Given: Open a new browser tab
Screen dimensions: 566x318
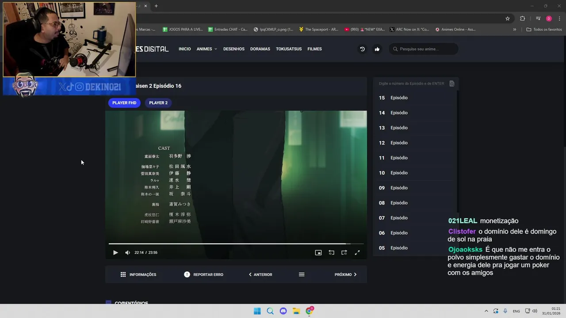Looking at the screenshot, I should pos(156,6).
